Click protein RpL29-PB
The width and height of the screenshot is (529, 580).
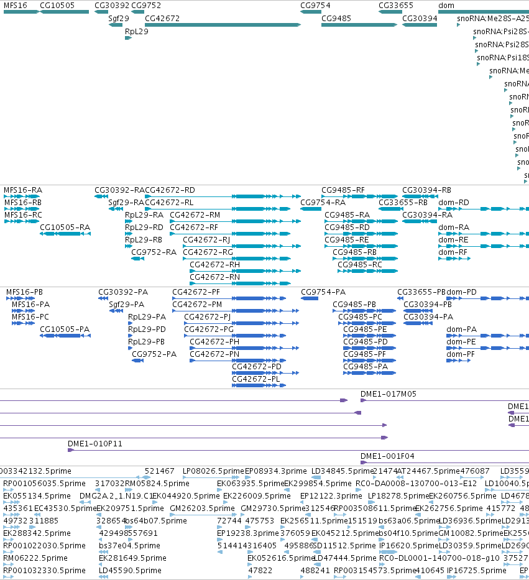(x=146, y=342)
